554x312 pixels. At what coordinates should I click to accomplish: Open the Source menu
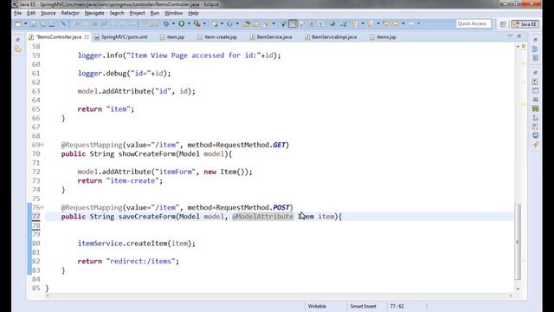pyautogui.click(x=48, y=13)
